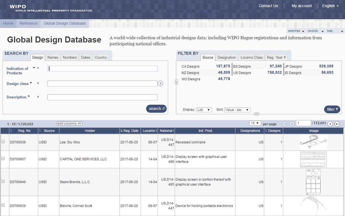The height and width of the screenshot is (216, 345).
Task: Sort by the Reg. Date column arrows
Action: pyautogui.click(x=122, y=131)
